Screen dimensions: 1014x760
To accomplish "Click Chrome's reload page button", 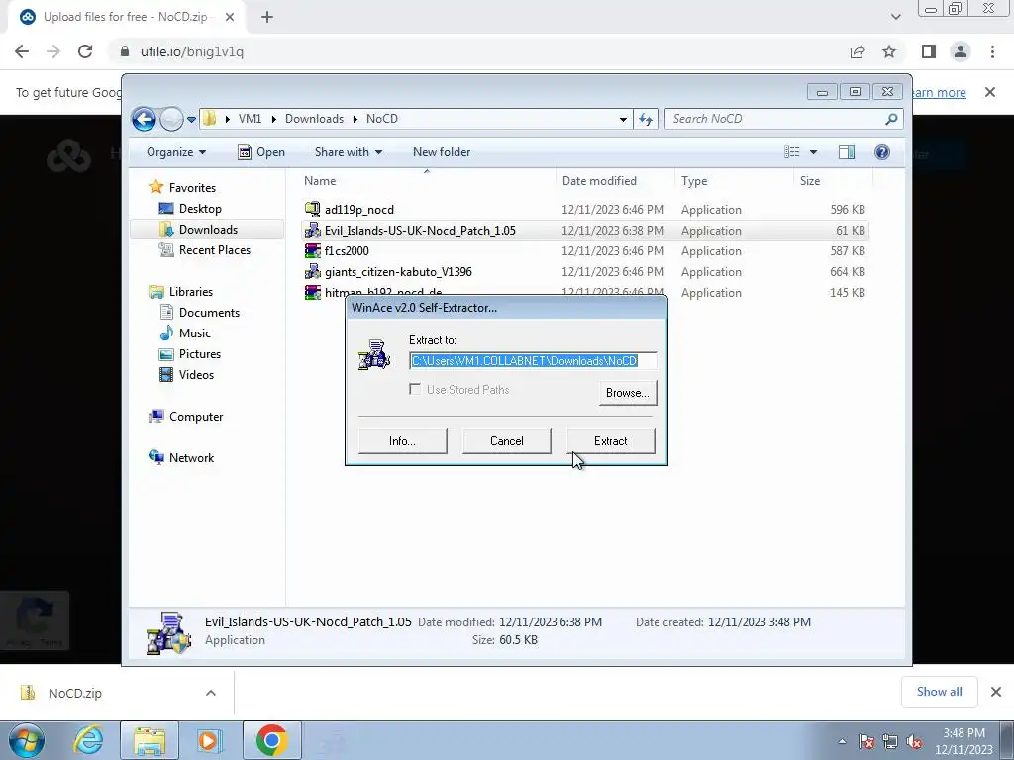I will 85,51.
